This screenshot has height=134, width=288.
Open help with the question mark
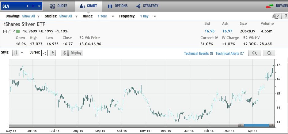pyautogui.click(x=286, y=16)
